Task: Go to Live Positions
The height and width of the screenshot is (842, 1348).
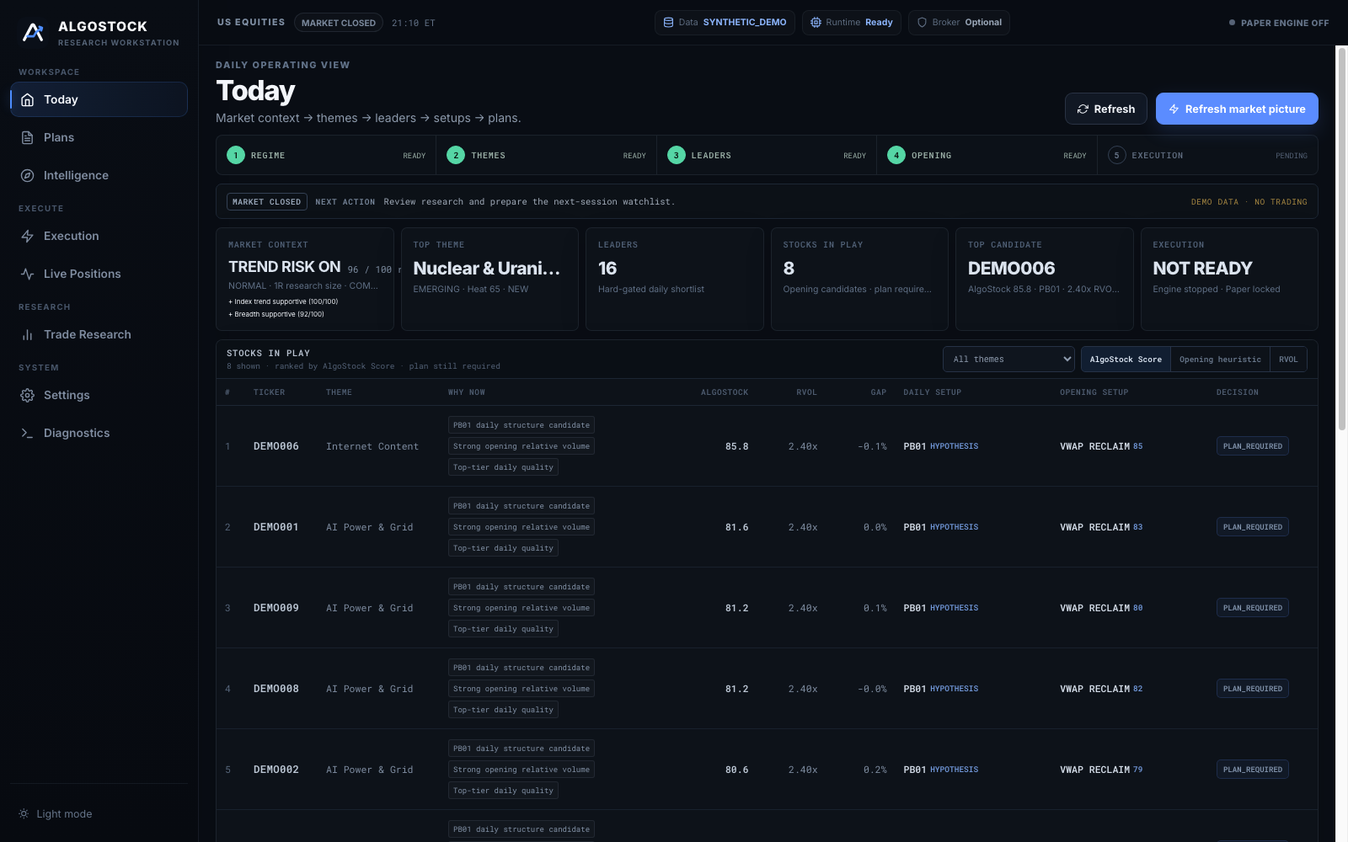Action: [x=99, y=274]
